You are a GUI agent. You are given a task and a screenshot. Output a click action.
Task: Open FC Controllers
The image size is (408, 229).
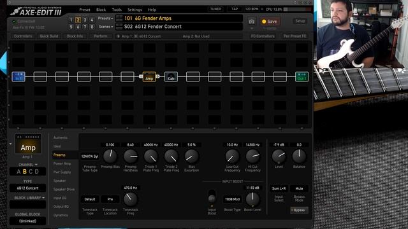(263, 36)
